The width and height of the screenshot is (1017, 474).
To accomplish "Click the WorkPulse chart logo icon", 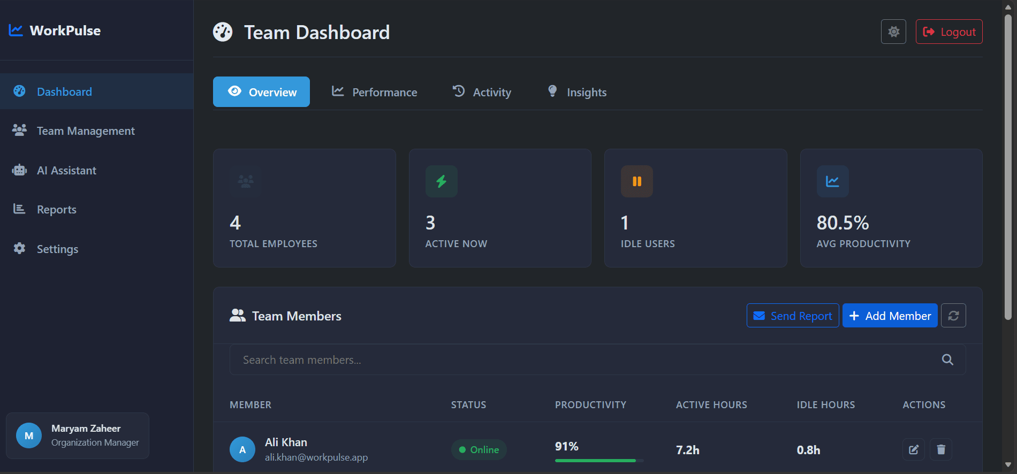I will pyautogui.click(x=16, y=30).
